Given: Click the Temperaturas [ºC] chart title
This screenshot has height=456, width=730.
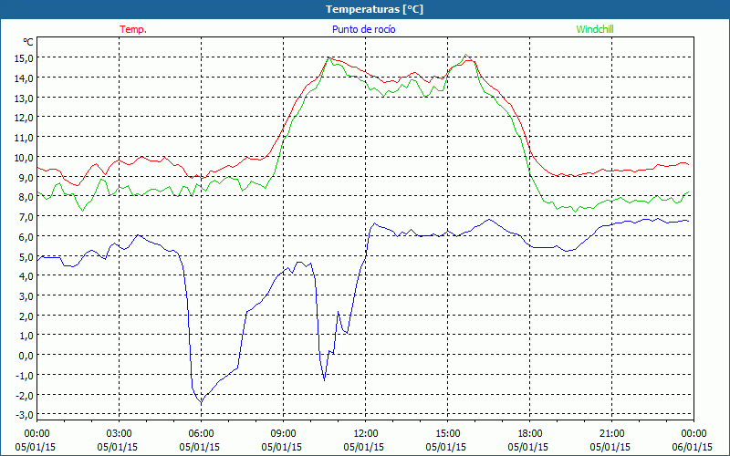Looking at the screenshot, I should coord(374,9).
